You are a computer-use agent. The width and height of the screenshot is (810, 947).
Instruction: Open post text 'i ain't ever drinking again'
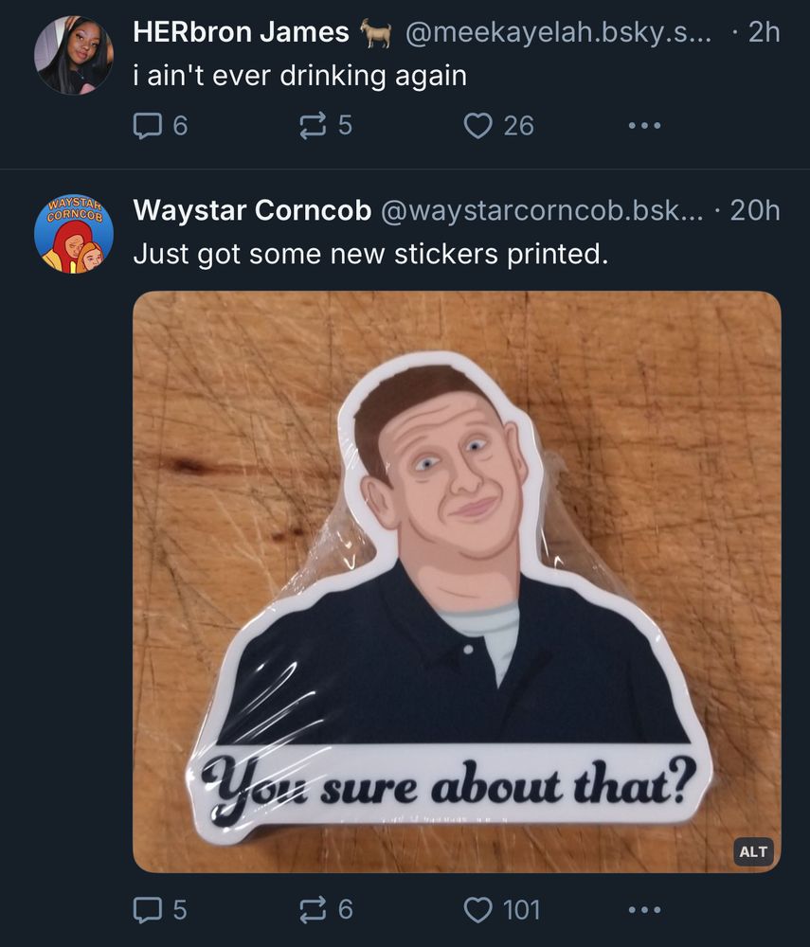point(300,76)
